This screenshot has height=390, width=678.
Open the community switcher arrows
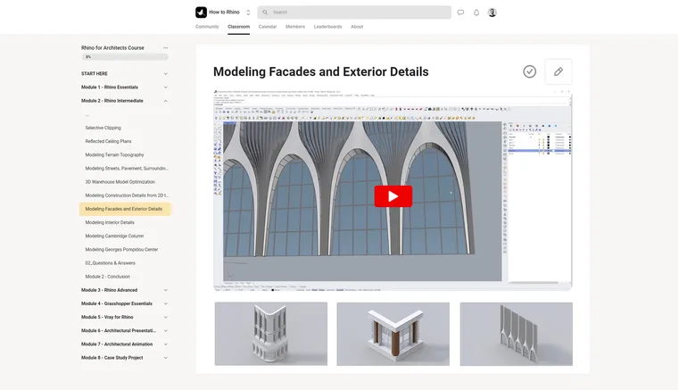(x=248, y=12)
